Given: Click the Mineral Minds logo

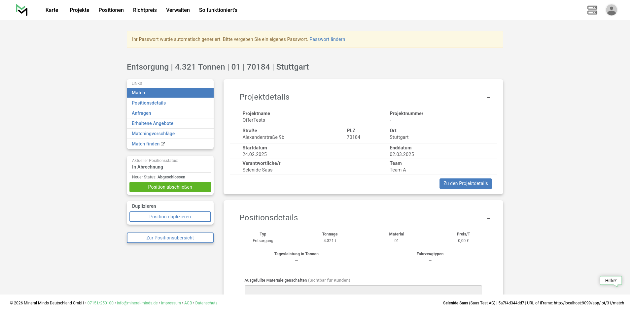Looking at the screenshot, I should 22,10.
